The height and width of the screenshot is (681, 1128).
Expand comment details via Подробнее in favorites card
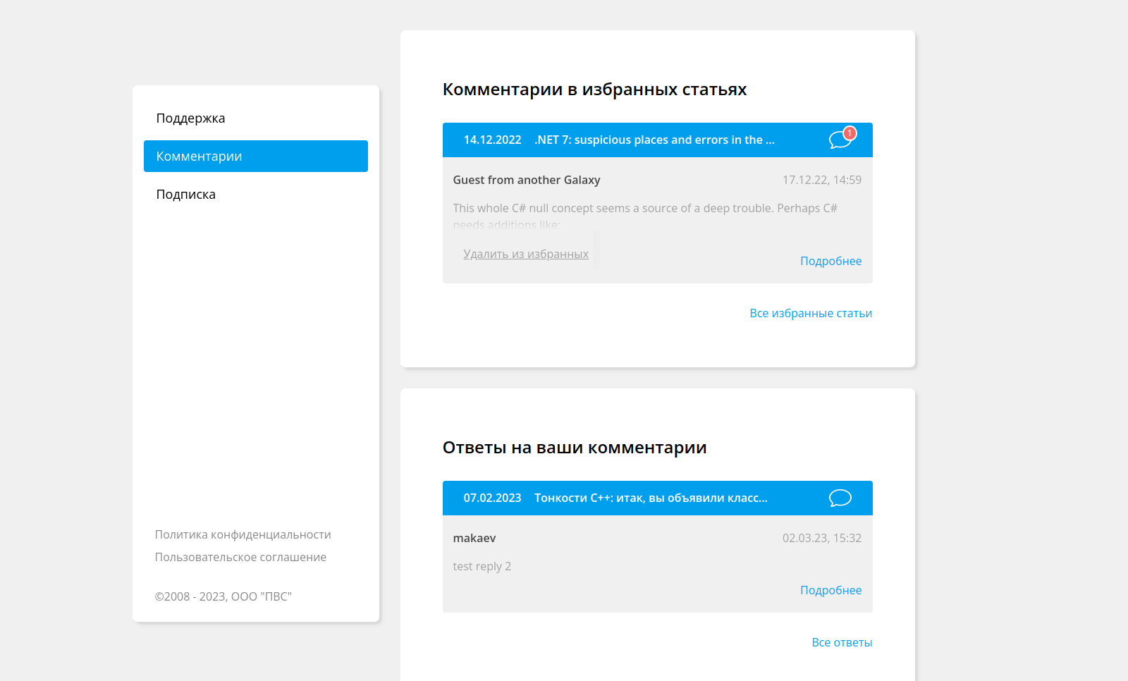point(830,261)
